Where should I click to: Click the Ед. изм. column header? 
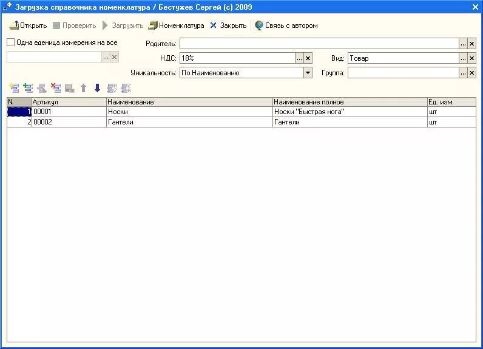tap(451, 102)
